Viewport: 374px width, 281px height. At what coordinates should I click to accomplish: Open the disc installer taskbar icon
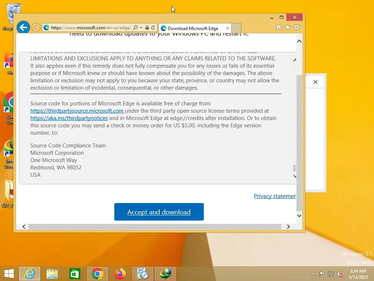pyautogui.click(x=143, y=274)
